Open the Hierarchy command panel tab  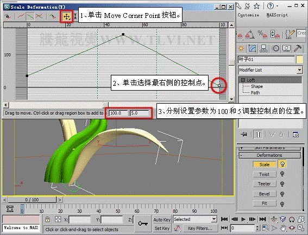(x=263, y=48)
